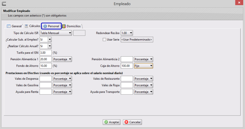Click the 'Modificar Empleado' heading text
The height and width of the screenshot is (129, 245).
[x=17, y=11]
